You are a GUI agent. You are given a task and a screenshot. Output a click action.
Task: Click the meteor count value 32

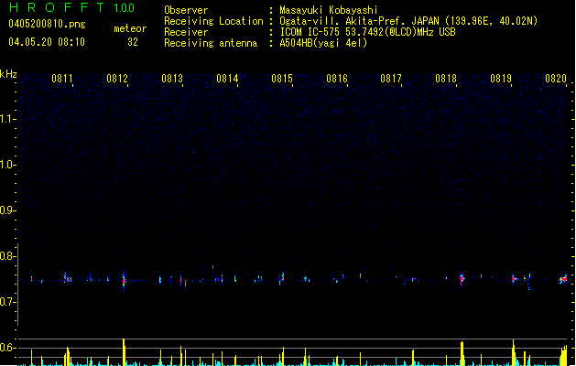[133, 42]
